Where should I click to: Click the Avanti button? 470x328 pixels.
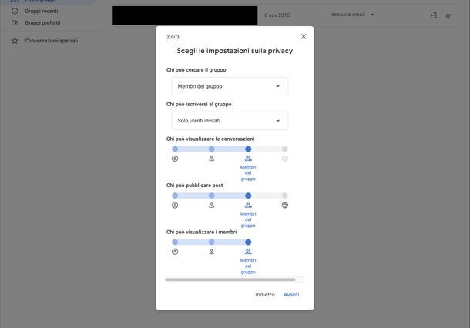click(x=291, y=295)
